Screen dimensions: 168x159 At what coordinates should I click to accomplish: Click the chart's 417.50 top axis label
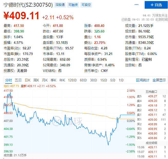(8, 91)
